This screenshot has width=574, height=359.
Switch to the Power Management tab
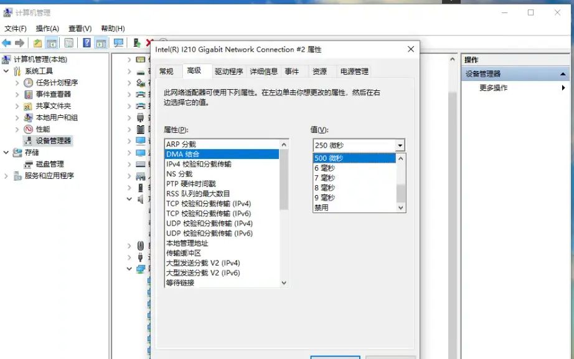tap(355, 71)
